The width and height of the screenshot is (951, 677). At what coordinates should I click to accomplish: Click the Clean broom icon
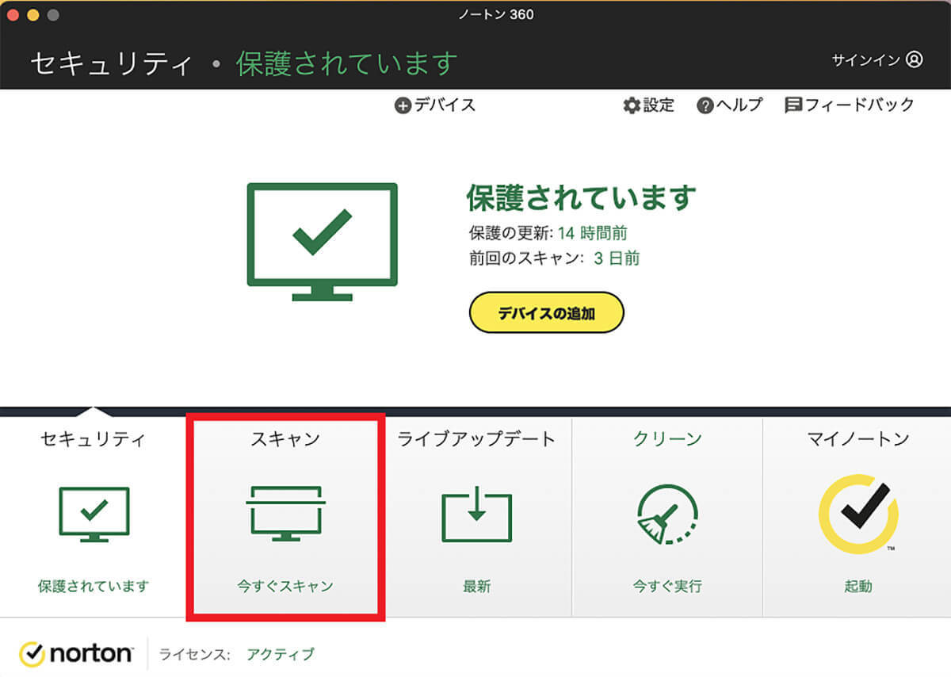point(667,514)
